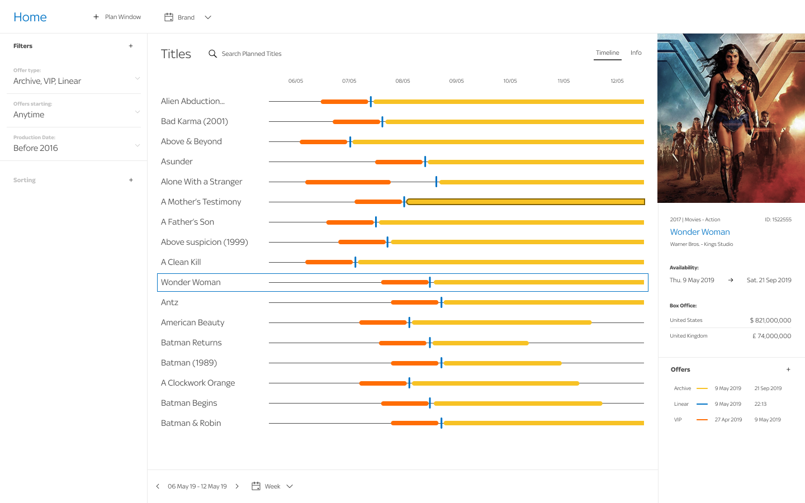
Task: Click the blue Linear marker on Asunder row
Action: coord(425,162)
